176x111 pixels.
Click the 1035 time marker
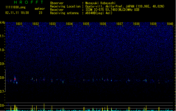(86, 24)
